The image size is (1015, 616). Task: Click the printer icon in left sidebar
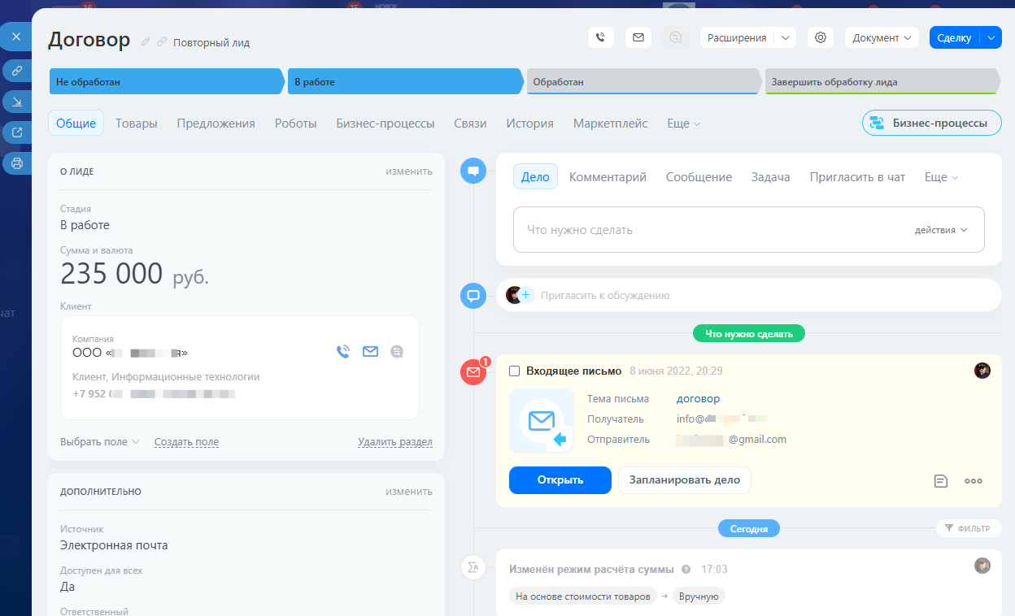(16, 163)
